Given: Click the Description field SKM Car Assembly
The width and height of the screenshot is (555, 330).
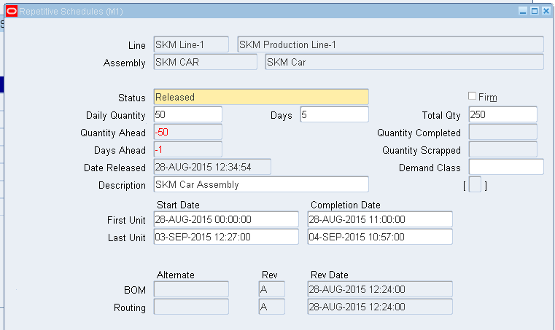Looking at the screenshot, I should coord(261,184).
